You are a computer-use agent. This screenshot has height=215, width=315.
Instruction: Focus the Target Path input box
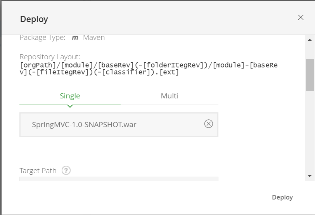click(x=119, y=179)
